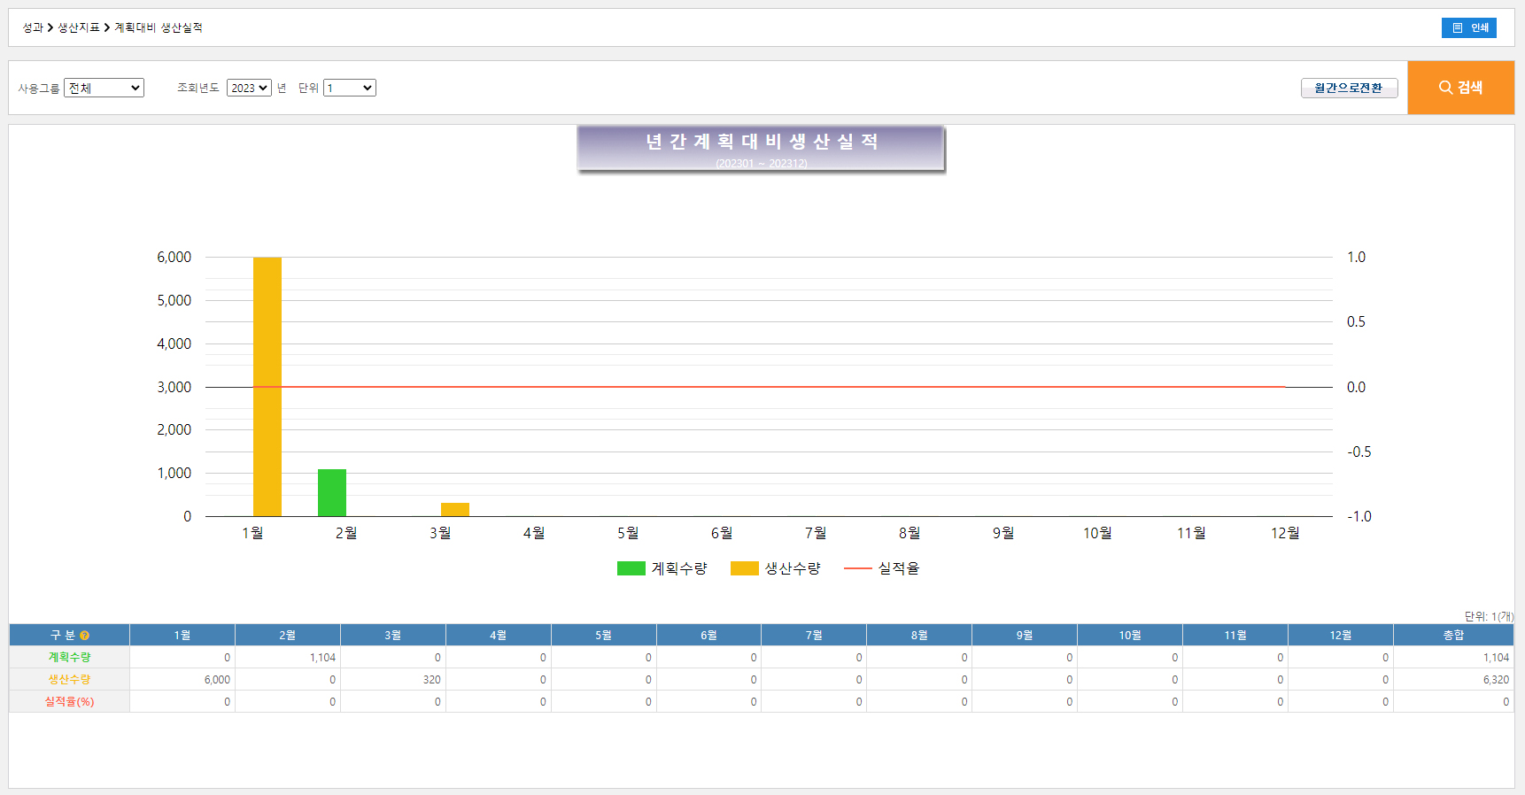Click the 월간으로전환 button
This screenshot has width=1525, height=795.
[x=1348, y=88]
